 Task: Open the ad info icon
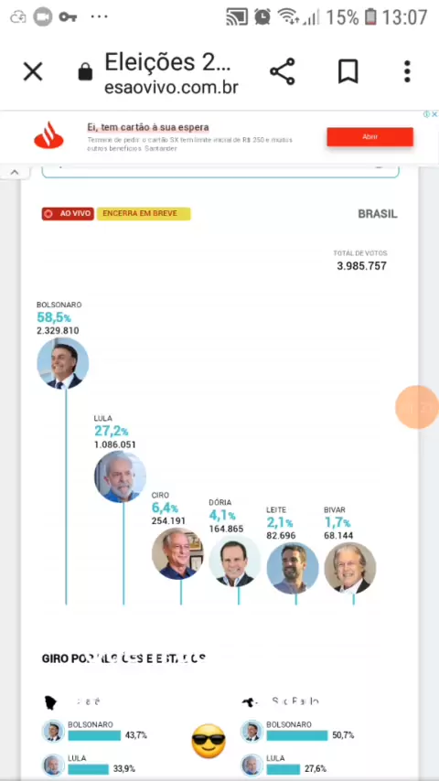coord(426,114)
